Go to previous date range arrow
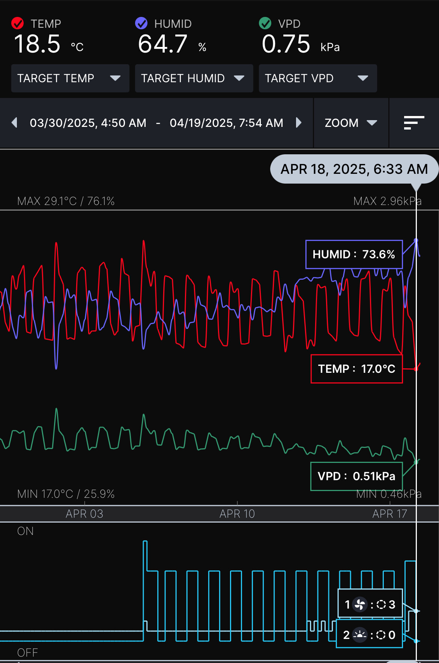 click(x=15, y=123)
